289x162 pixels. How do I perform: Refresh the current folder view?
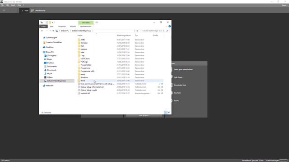coord(137,31)
